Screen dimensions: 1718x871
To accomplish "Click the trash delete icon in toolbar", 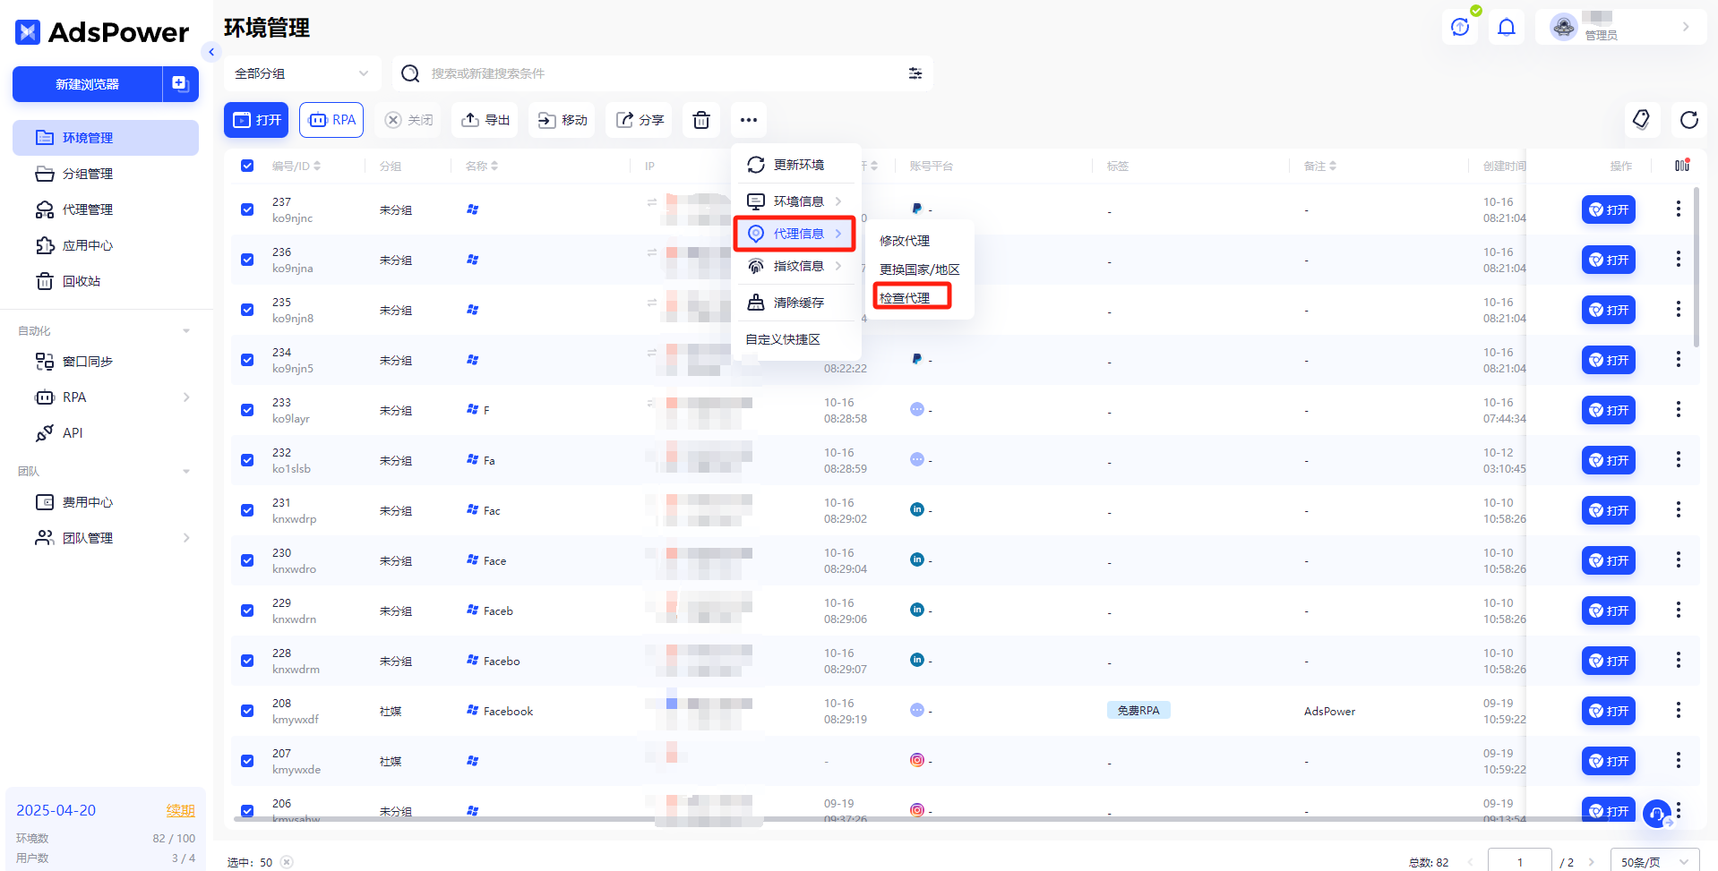I will [701, 120].
